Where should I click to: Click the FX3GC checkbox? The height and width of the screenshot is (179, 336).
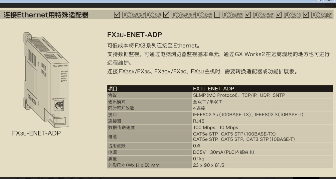click(x=248, y=15)
